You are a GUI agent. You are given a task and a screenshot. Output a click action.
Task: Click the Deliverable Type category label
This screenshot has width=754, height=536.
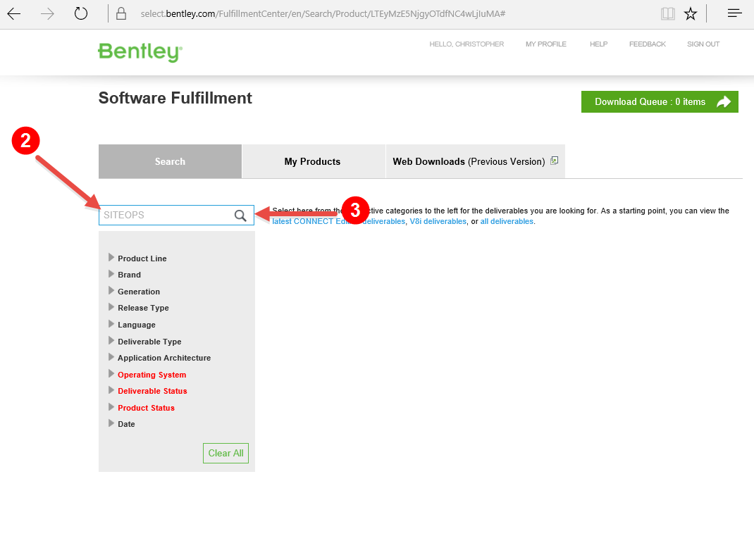(x=149, y=342)
